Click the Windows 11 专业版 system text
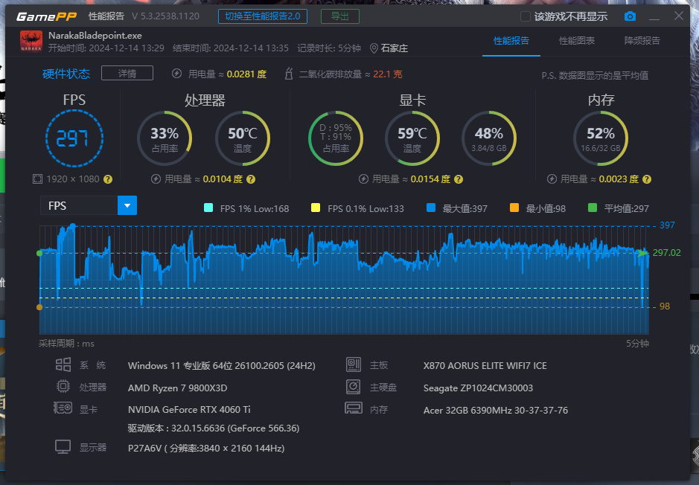The width and height of the screenshot is (699, 485). coord(222,366)
